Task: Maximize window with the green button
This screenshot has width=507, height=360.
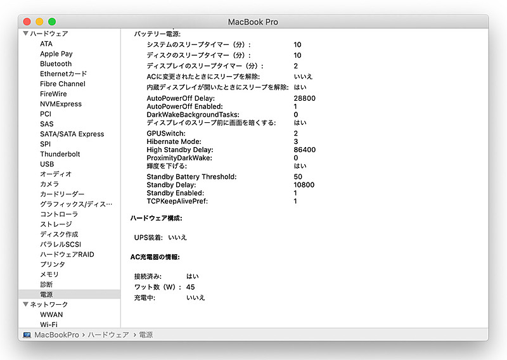Action: [52, 22]
